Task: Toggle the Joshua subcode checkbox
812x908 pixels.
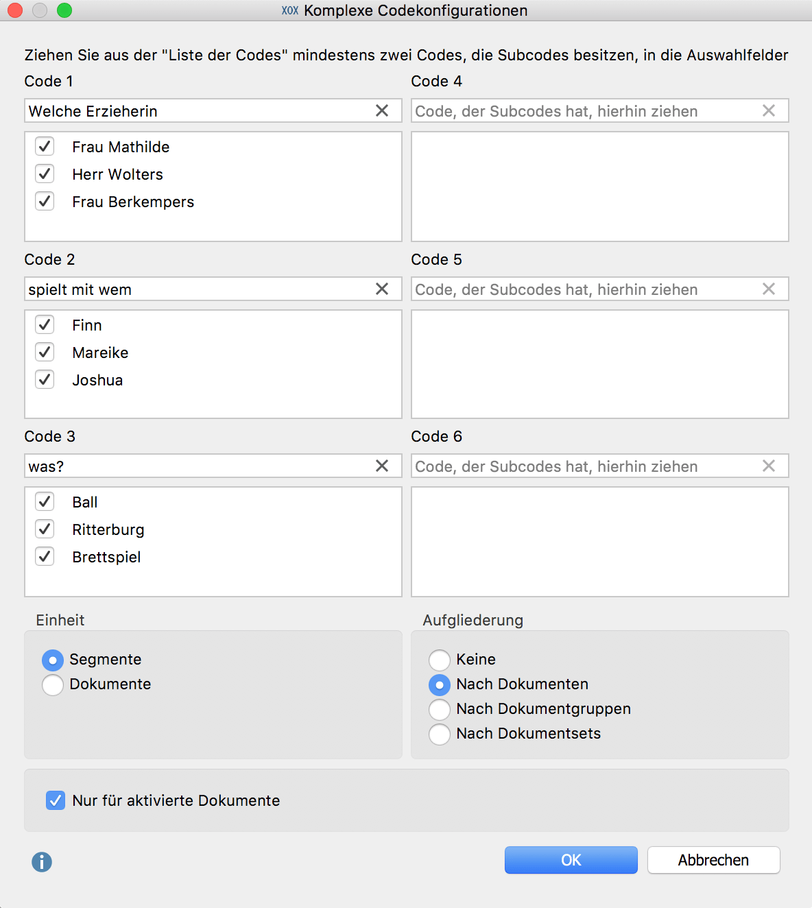Action: click(45, 379)
